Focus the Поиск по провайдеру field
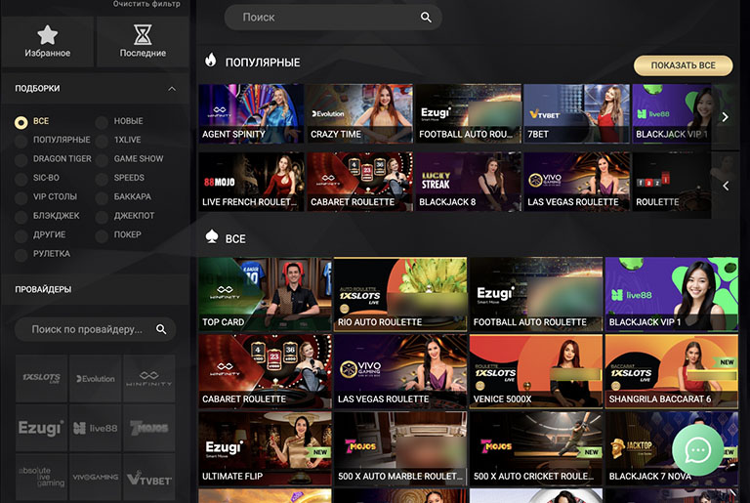The image size is (750, 503). click(x=95, y=329)
